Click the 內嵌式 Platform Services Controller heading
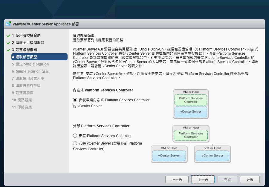This screenshot has width=269, height=187. (103, 90)
